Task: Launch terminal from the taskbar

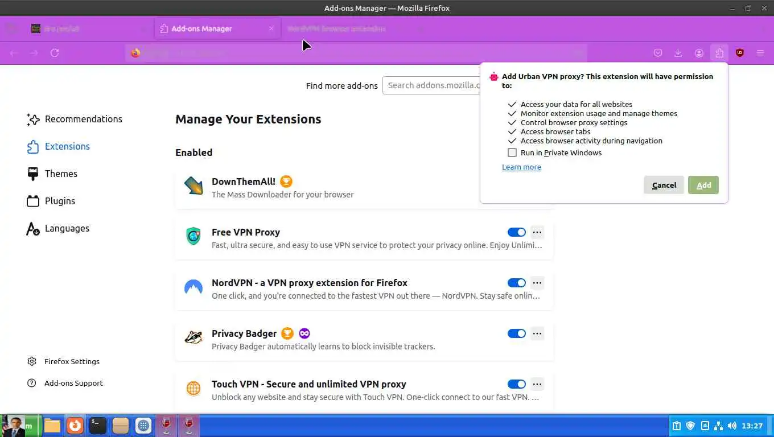Action: [x=98, y=426]
